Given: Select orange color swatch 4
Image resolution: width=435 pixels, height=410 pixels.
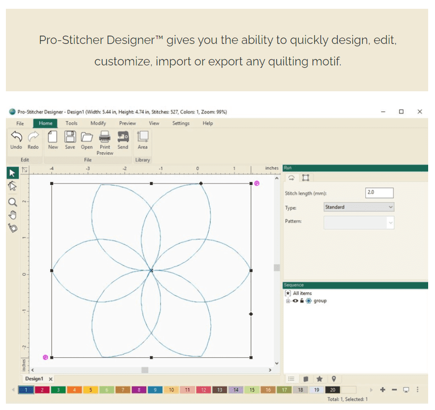Looking at the screenshot, I should click(x=74, y=390).
